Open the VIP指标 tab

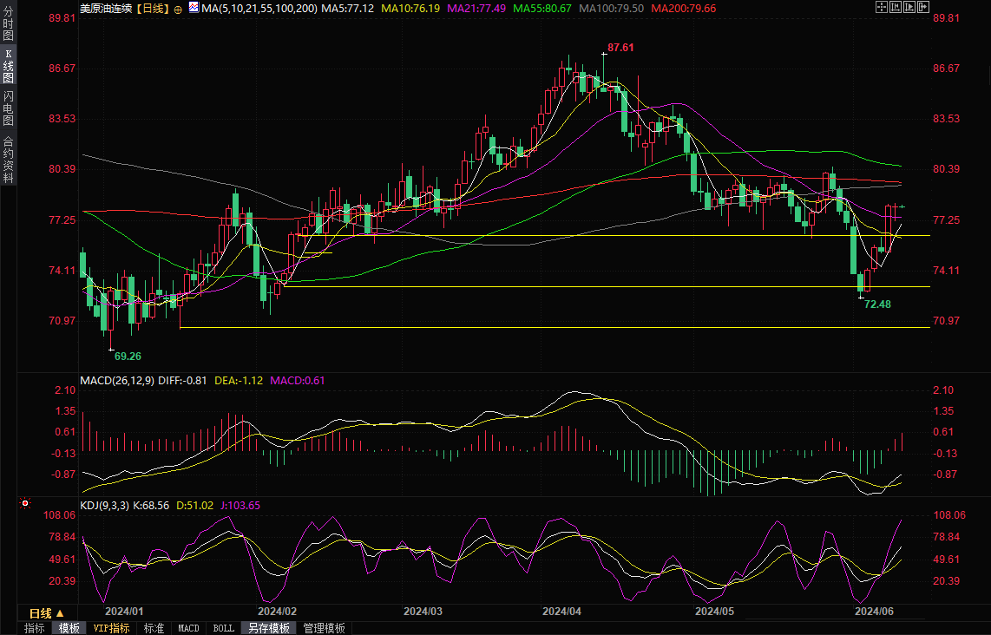[111, 628]
